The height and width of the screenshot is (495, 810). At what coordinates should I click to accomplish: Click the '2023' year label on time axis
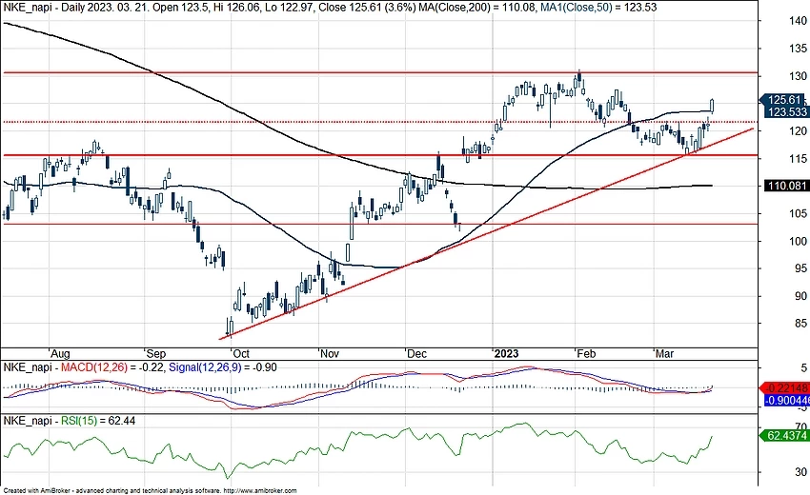coord(506,354)
